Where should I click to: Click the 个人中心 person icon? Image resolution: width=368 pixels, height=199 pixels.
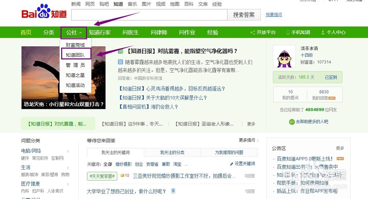point(323,32)
